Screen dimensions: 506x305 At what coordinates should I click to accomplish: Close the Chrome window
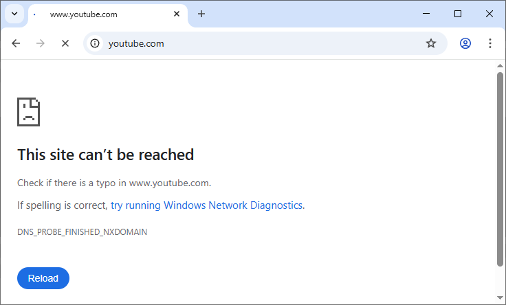click(x=489, y=14)
